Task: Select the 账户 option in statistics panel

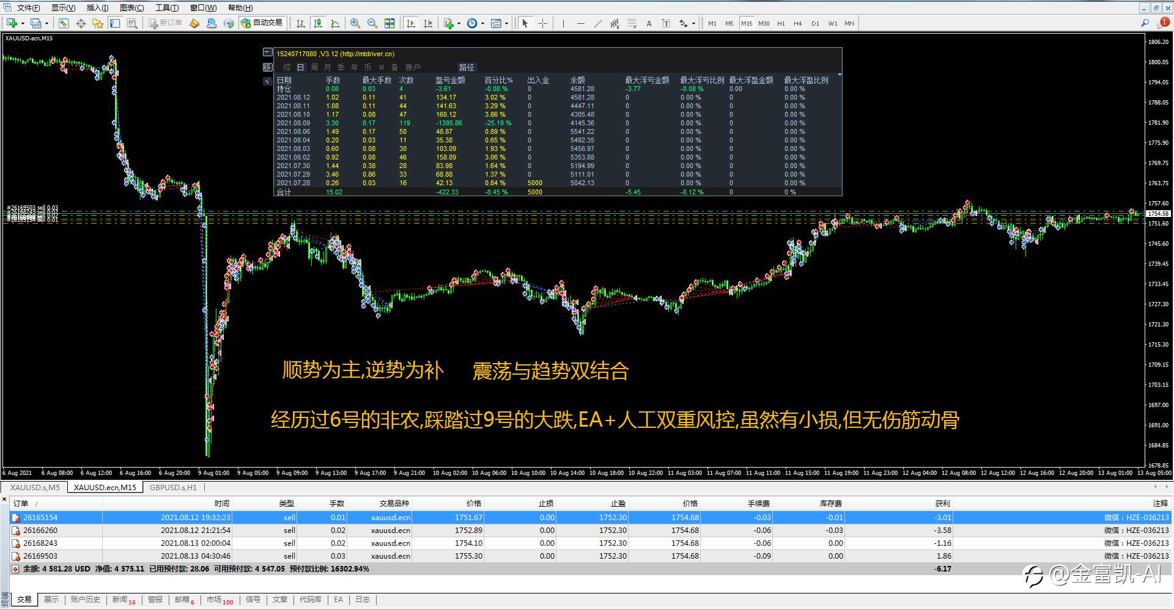Action: click(x=413, y=67)
